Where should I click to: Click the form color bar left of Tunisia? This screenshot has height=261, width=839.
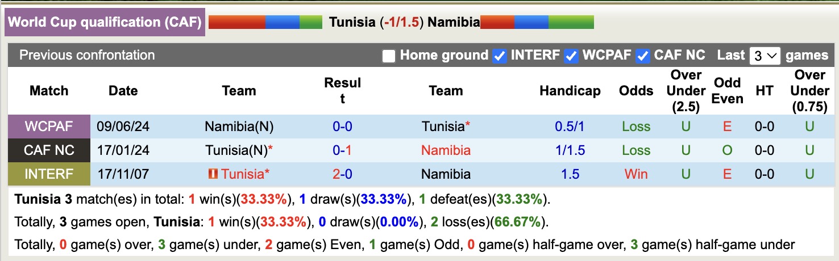coord(265,22)
